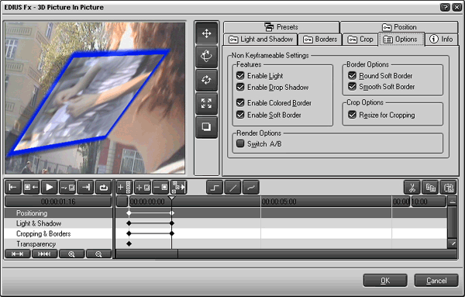
Task: Open the Crop tab
Action: tap(360, 40)
